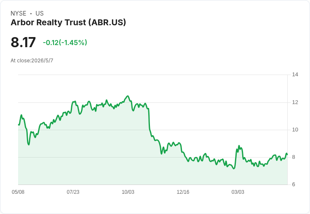The height and width of the screenshot is (214, 310).
Task: Click the early March spike on the chart line
Action: click(x=239, y=146)
